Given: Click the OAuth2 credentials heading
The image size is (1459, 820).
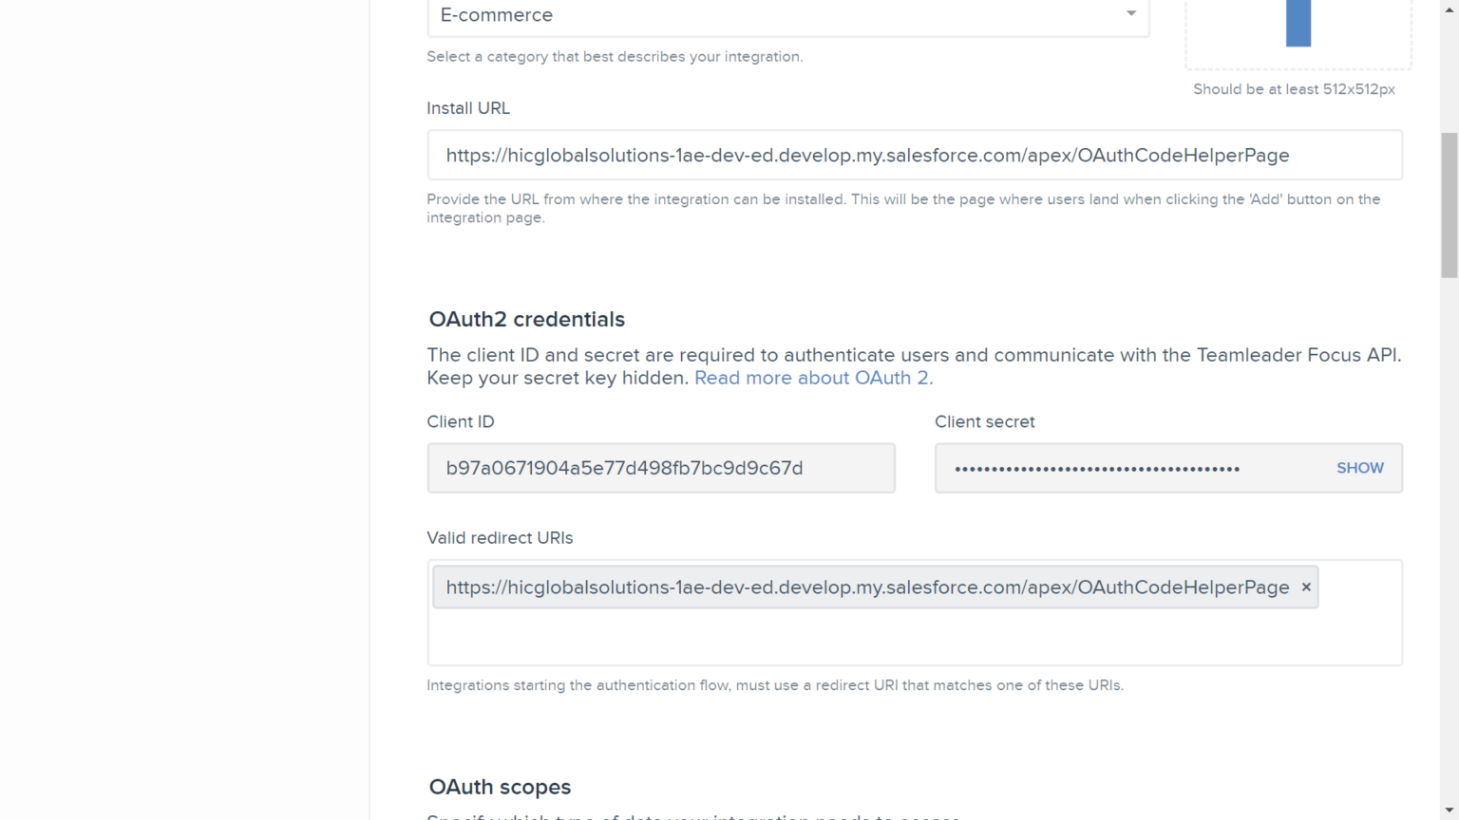Looking at the screenshot, I should click(x=527, y=320).
